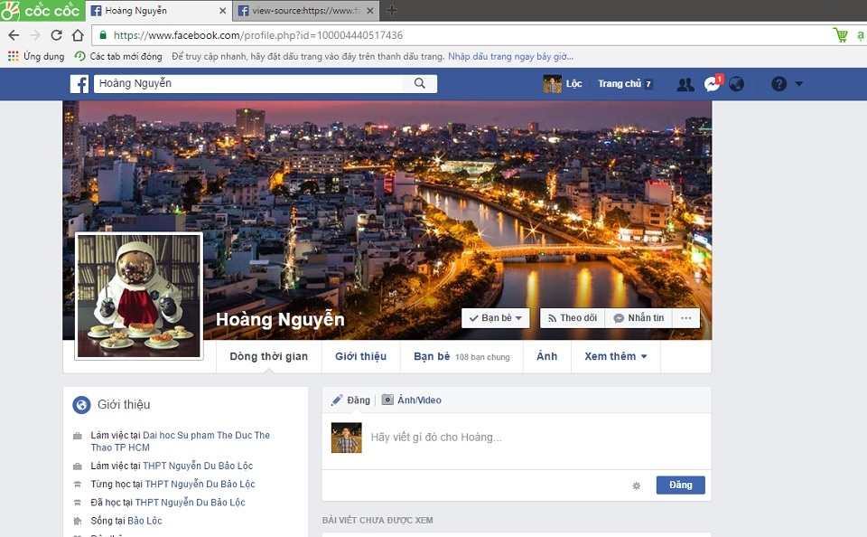Open the astronaut profile picture
The height and width of the screenshot is (537, 867).
(x=139, y=297)
